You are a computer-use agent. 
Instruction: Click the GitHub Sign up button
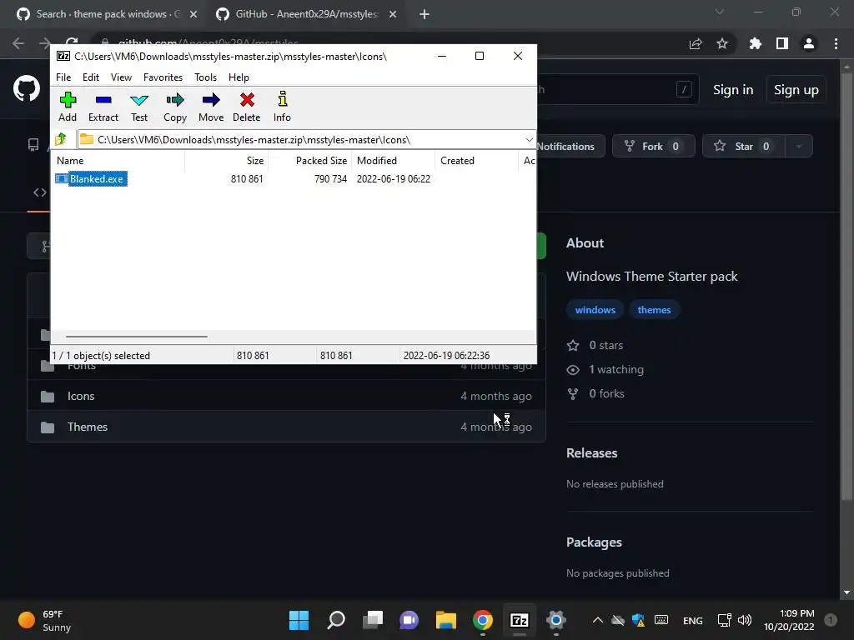click(x=796, y=90)
